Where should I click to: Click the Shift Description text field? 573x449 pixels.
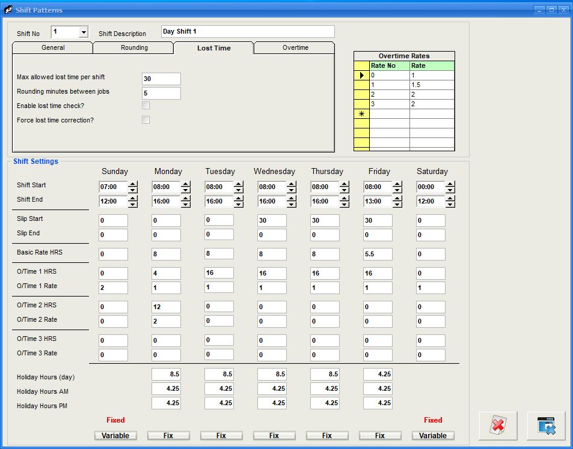(x=248, y=32)
